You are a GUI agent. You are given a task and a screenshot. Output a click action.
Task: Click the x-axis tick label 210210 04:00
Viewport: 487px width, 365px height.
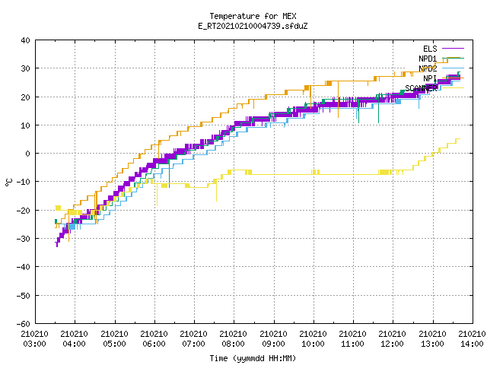pos(75,338)
